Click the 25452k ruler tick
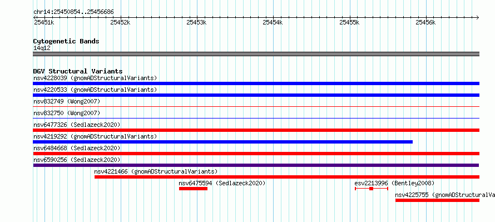Screen dimensions: 495x222 tap(120, 22)
